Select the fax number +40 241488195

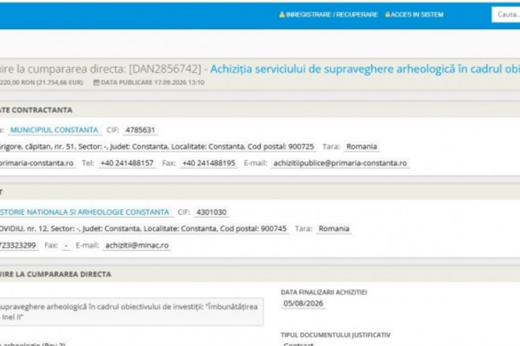pos(209,163)
